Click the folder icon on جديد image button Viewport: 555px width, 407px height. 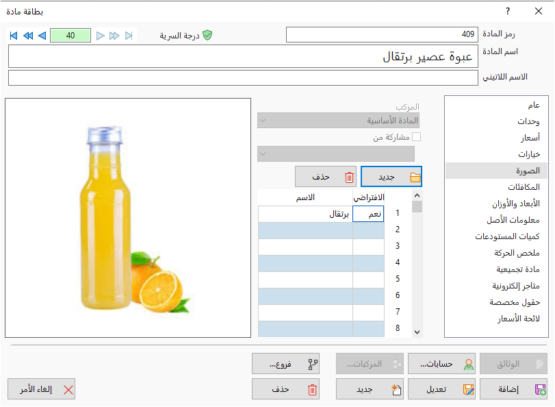[415, 177]
